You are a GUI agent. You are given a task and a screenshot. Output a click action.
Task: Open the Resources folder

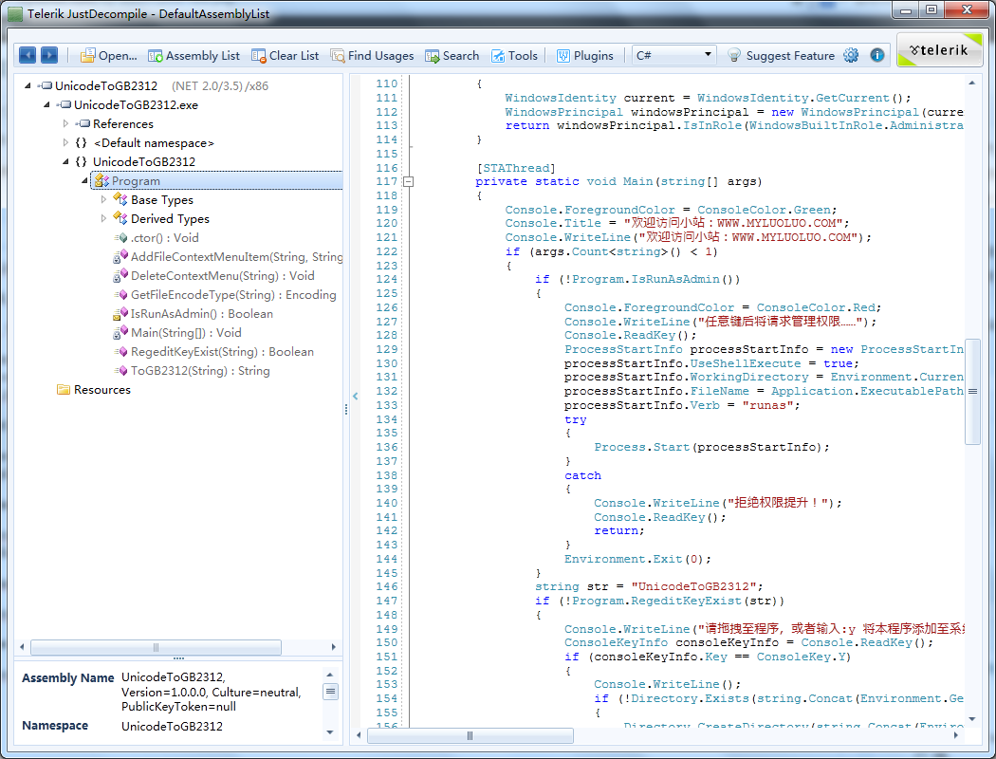point(93,390)
